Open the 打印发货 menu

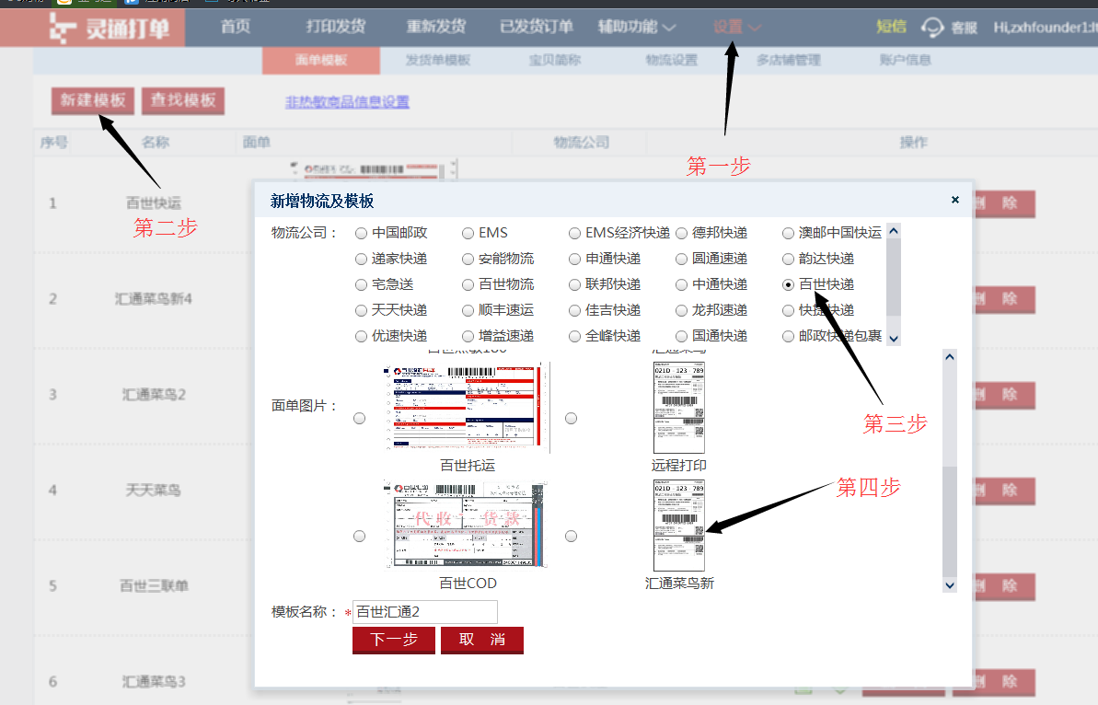tap(335, 28)
